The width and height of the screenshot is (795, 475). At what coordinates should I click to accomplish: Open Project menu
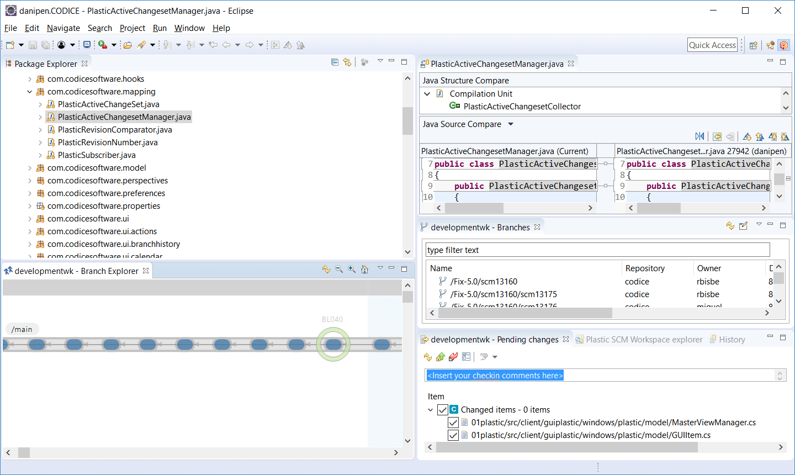click(x=132, y=28)
